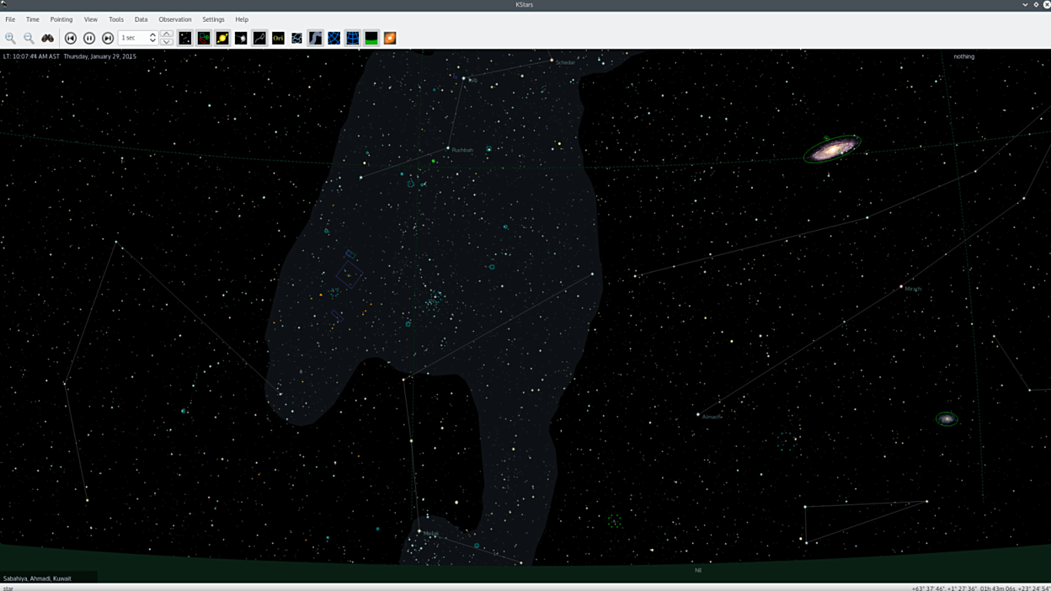1051x591 pixels.
Task: Toggle constellation lines icon
Action: click(x=259, y=38)
